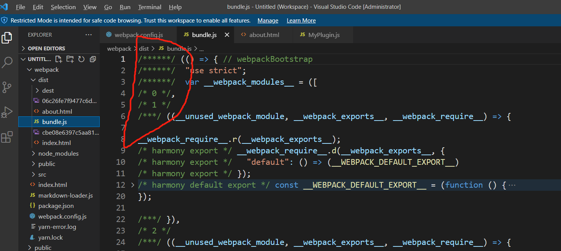Click the /* 2 */ comment on line 23

click(x=154, y=231)
